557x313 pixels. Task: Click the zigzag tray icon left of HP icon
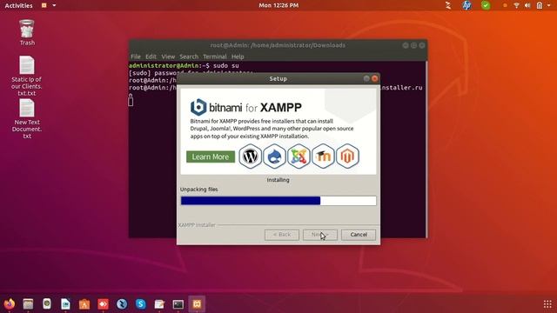pos(448,5)
